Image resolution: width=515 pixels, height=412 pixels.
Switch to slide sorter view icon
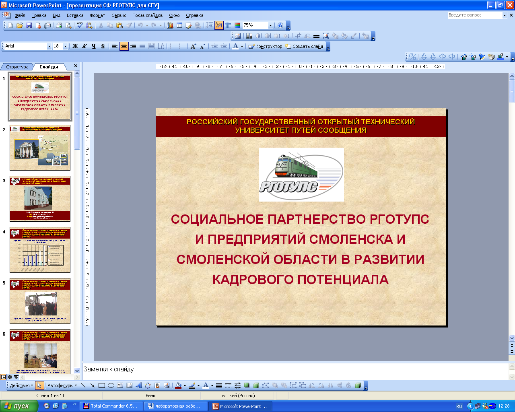(x=10, y=377)
